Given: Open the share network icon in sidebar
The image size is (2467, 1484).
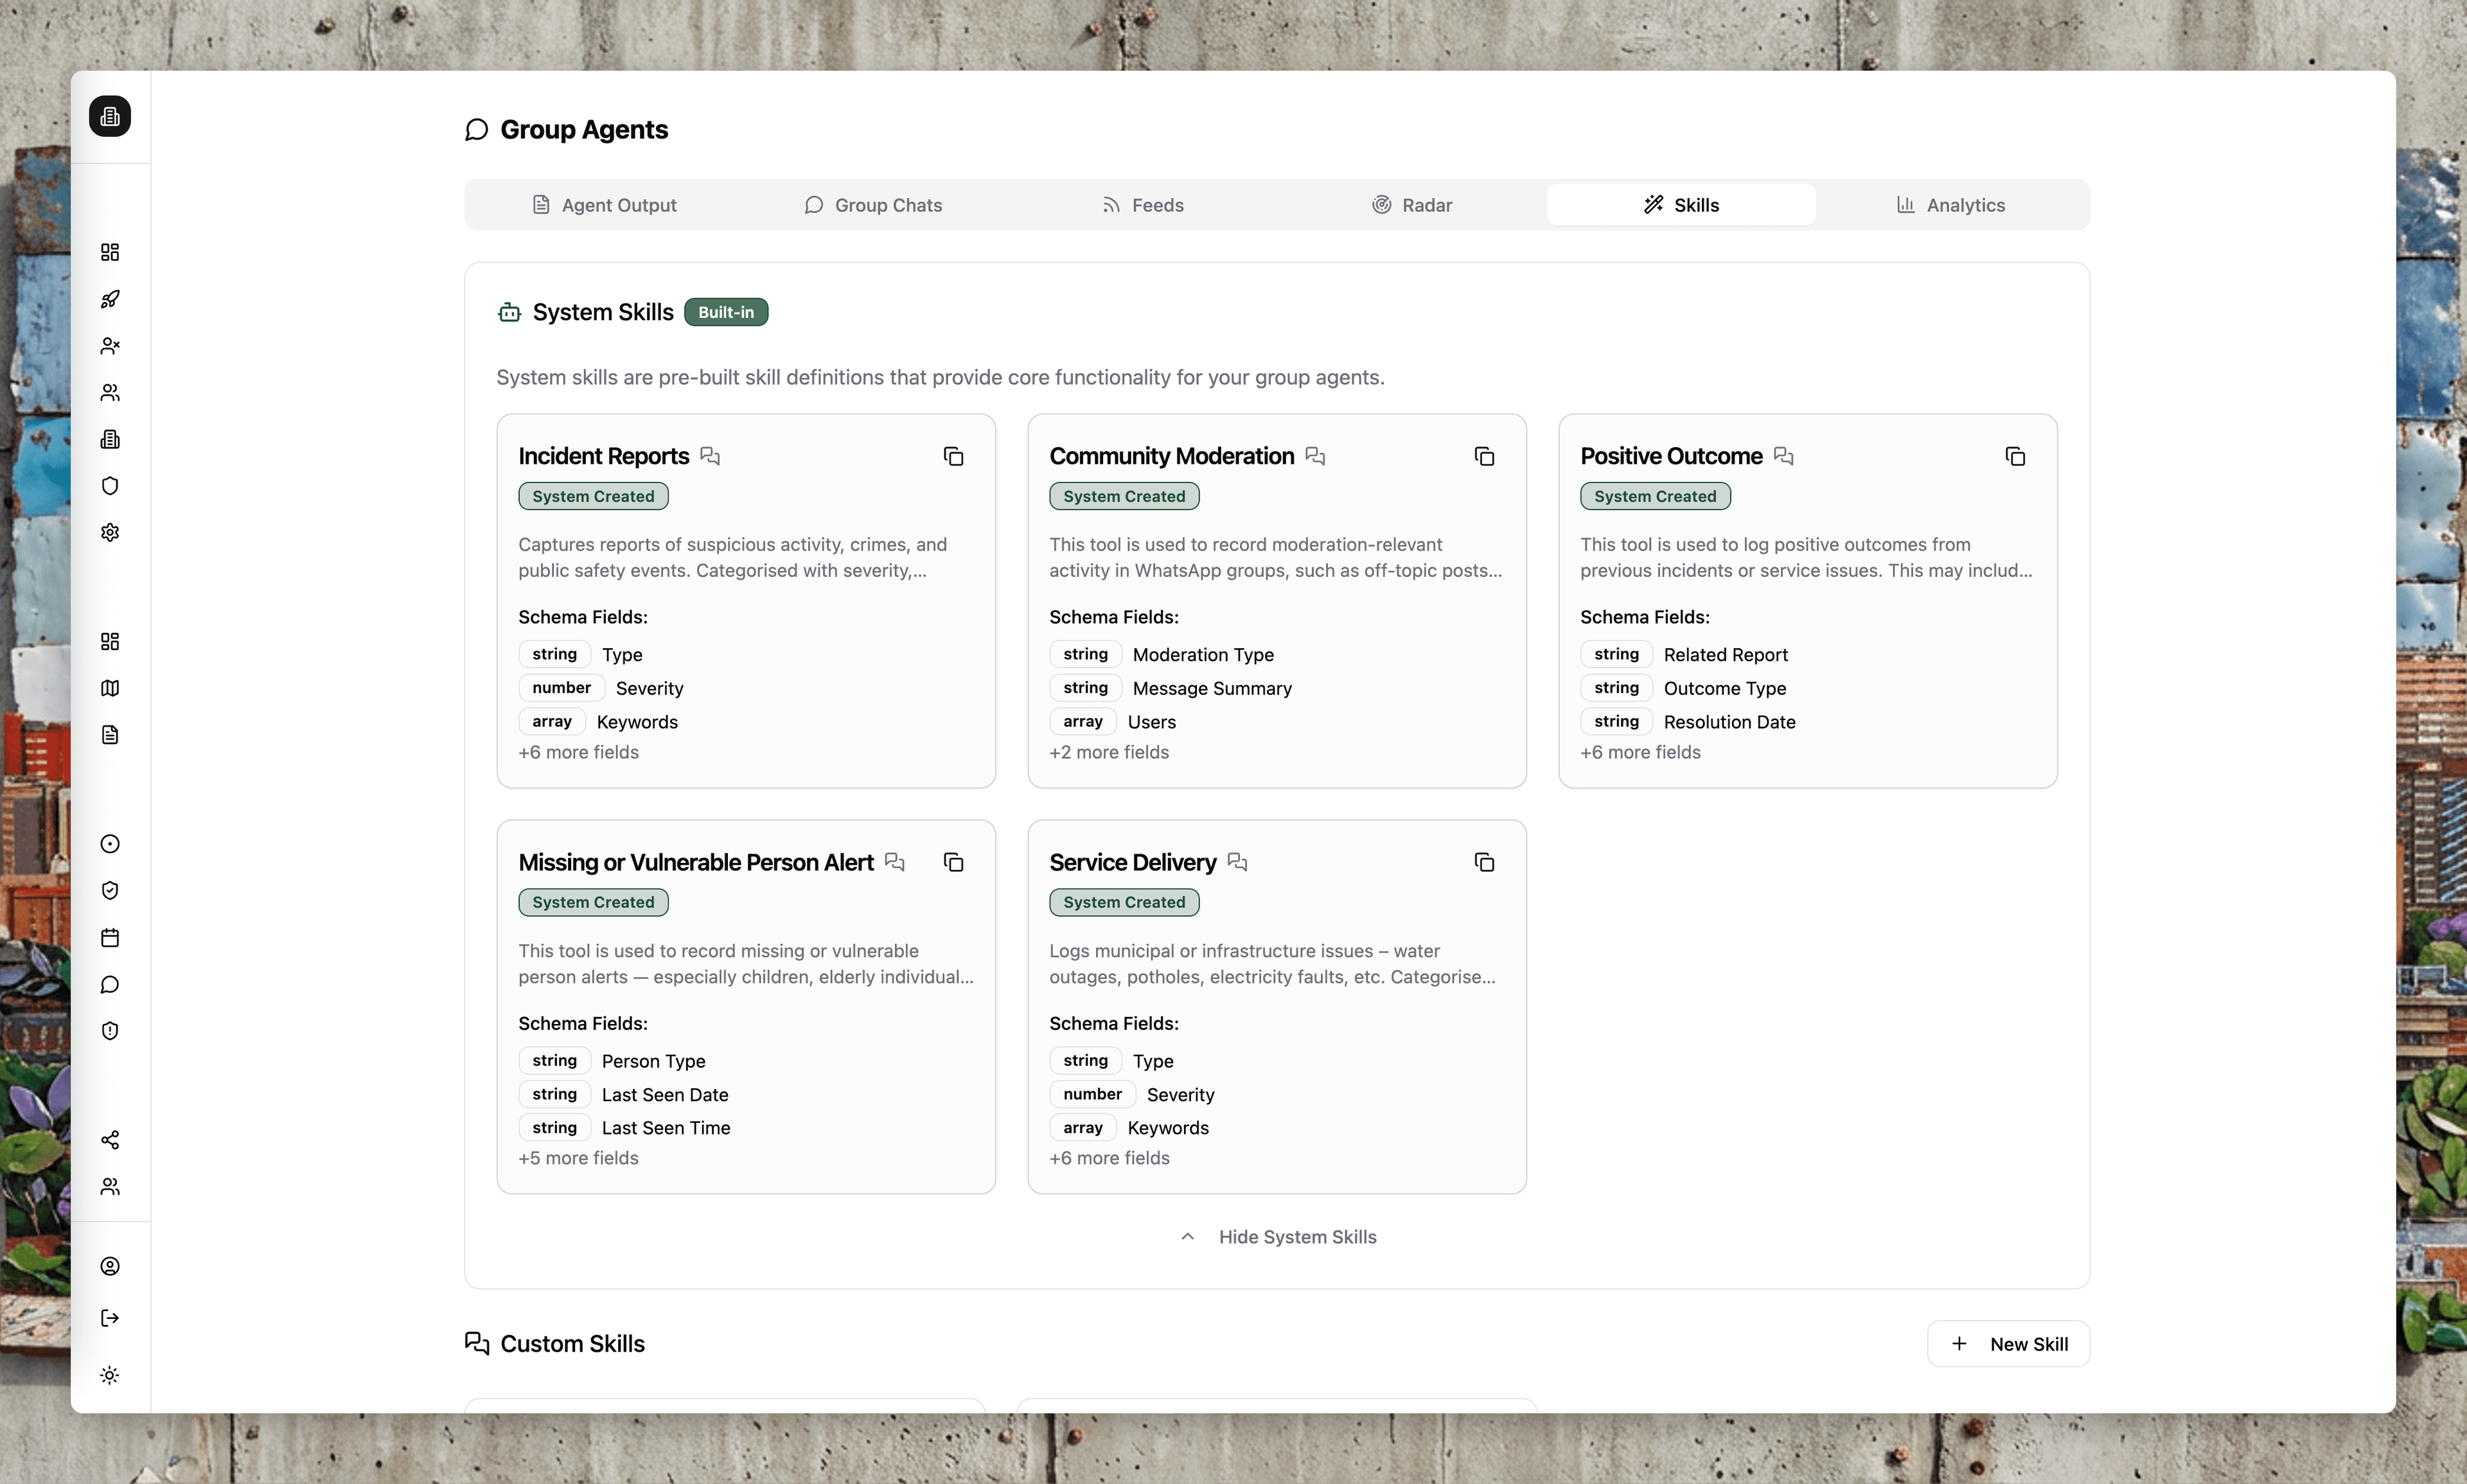Looking at the screenshot, I should (x=110, y=1139).
